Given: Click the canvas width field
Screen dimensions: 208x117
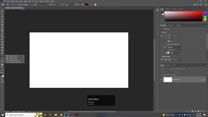Looking at the screenshot, I should pyautogui.click(x=170, y=35).
